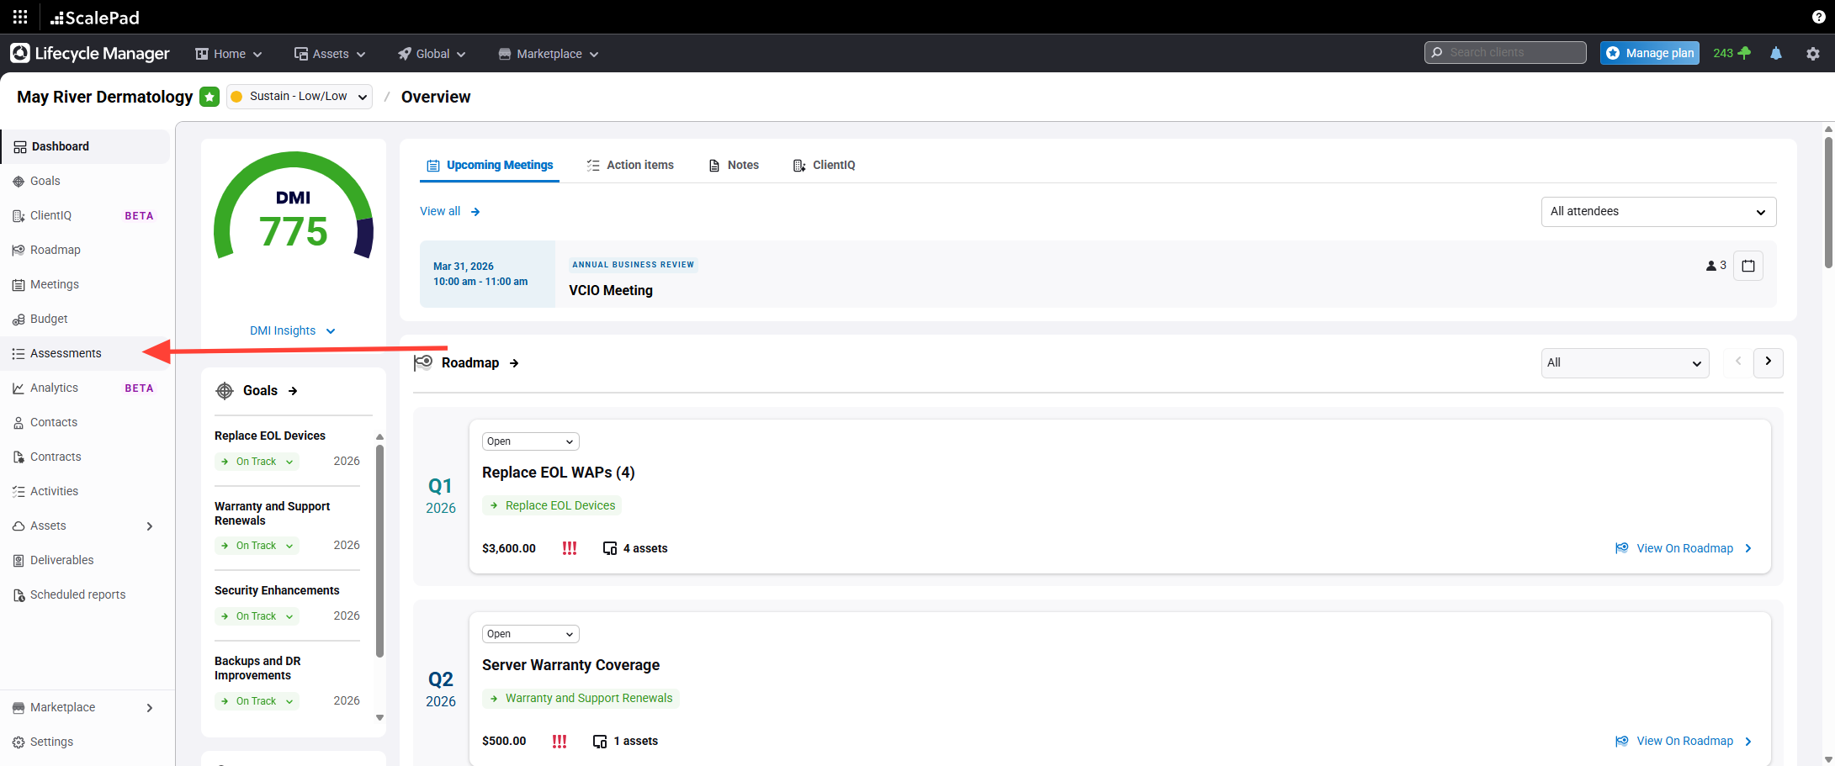Open the Marketplace top menu
This screenshot has width=1835, height=766.
(549, 54)
